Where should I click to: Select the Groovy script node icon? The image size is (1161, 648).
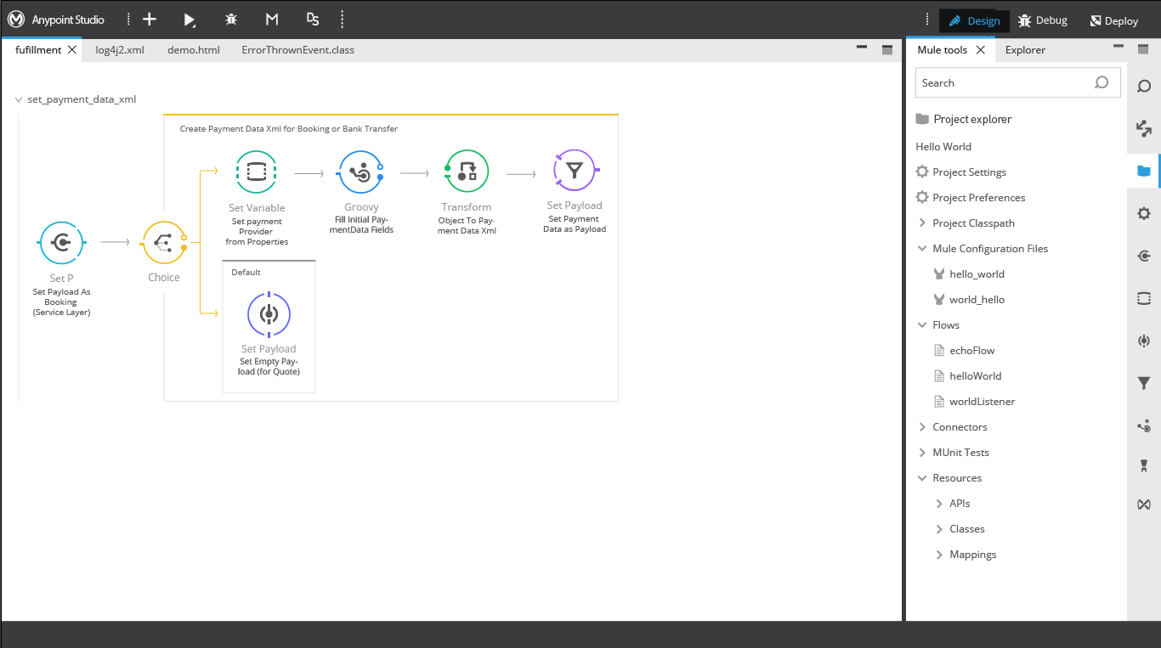click(x=361, y=172)
